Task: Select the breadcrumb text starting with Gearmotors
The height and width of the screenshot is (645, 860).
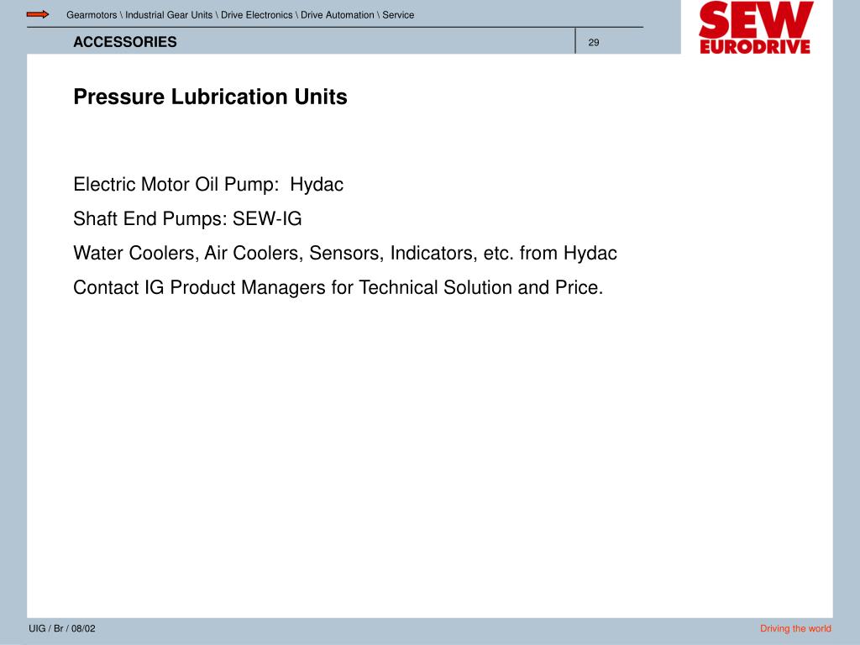Action: pos(240,15)
